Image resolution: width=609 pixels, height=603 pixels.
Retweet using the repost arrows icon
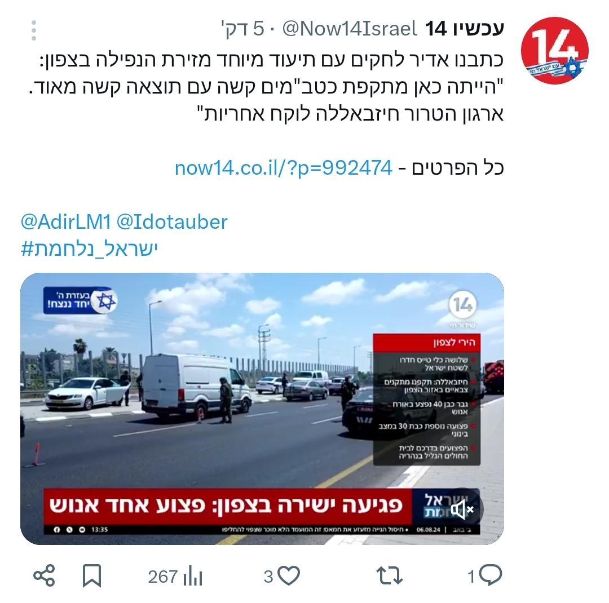click(390, 576)
